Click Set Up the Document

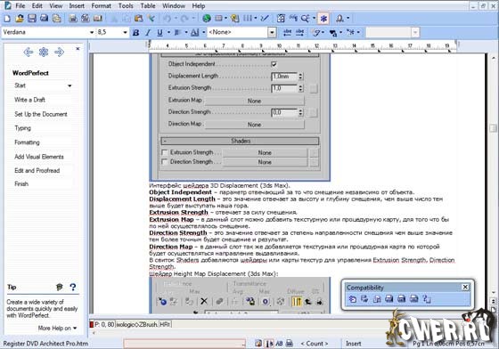(x=41, y=114)
